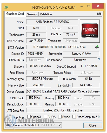Click the BIOS save chip icon
This screenshot has height=133, width=107.
pos(97,47)
